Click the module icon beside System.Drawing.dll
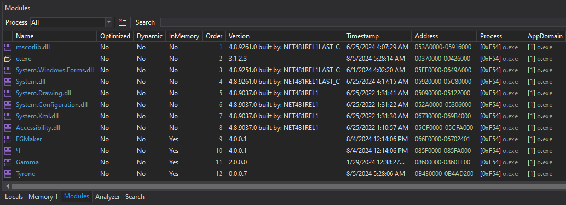The width and height of the screenshot is (566, 205). [8, 93]
